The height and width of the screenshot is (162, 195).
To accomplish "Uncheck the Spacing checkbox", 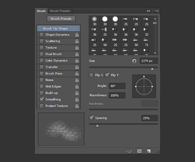I will pos(91,118).
